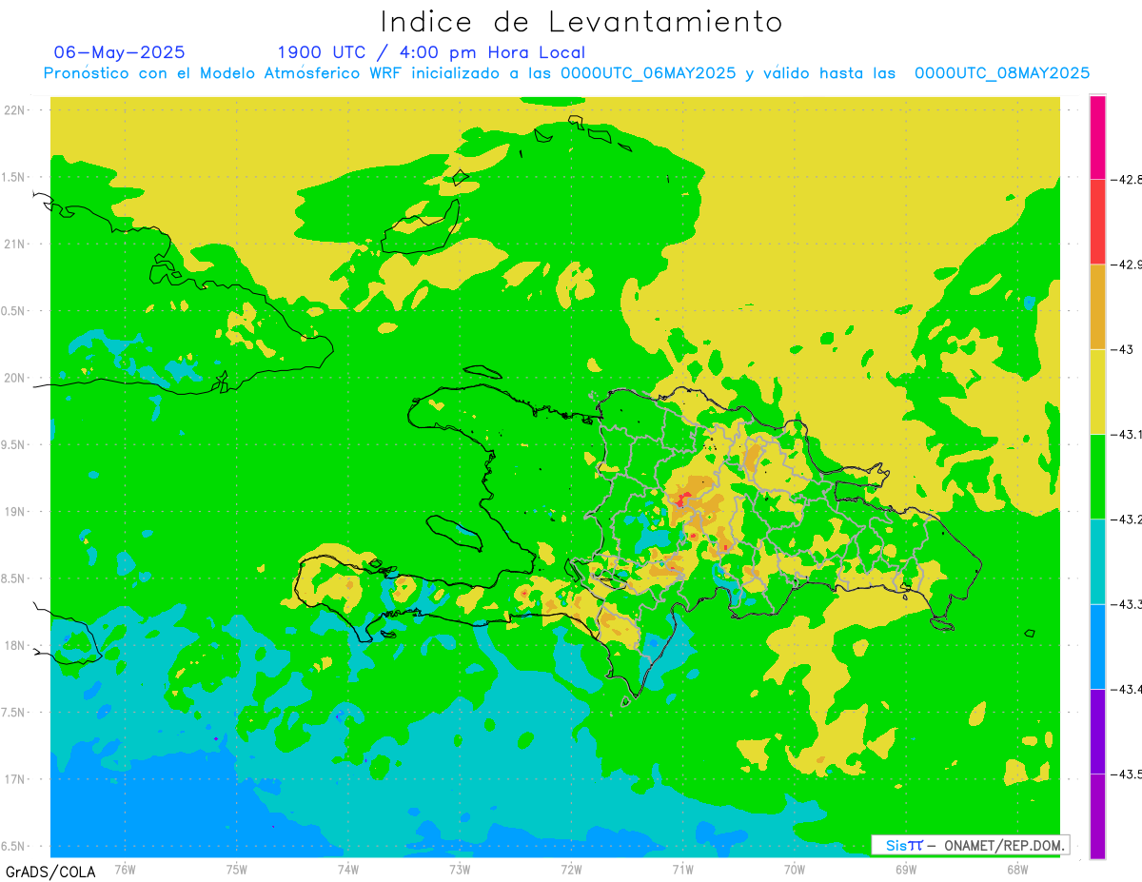Click the '75W' longitude label
The height and width of the screenshot is (882, 1142).
(x=236, y=869)
